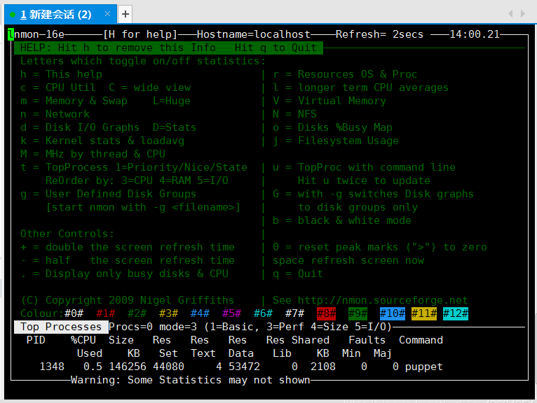Click the 'Top Processes' highlighted heading

coord(61,327)
